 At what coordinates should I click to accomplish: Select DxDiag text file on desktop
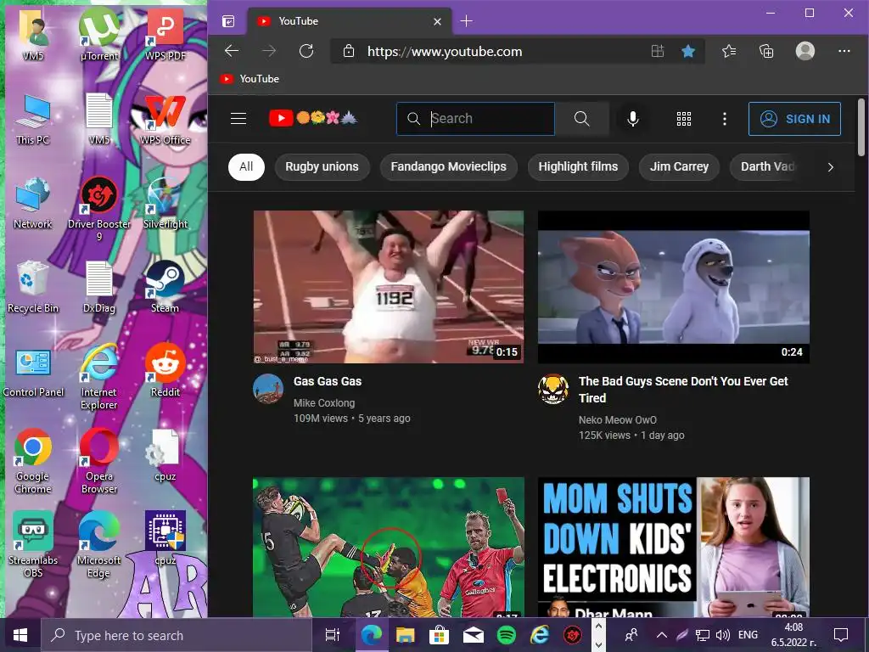click(99, 287)
